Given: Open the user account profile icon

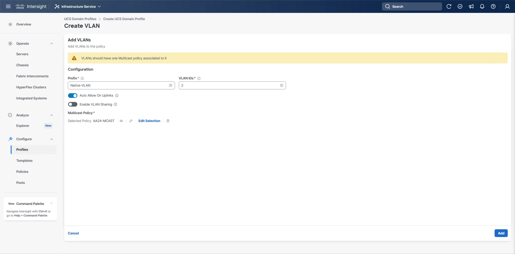Looking at the screenshot, I should (507, 6).
